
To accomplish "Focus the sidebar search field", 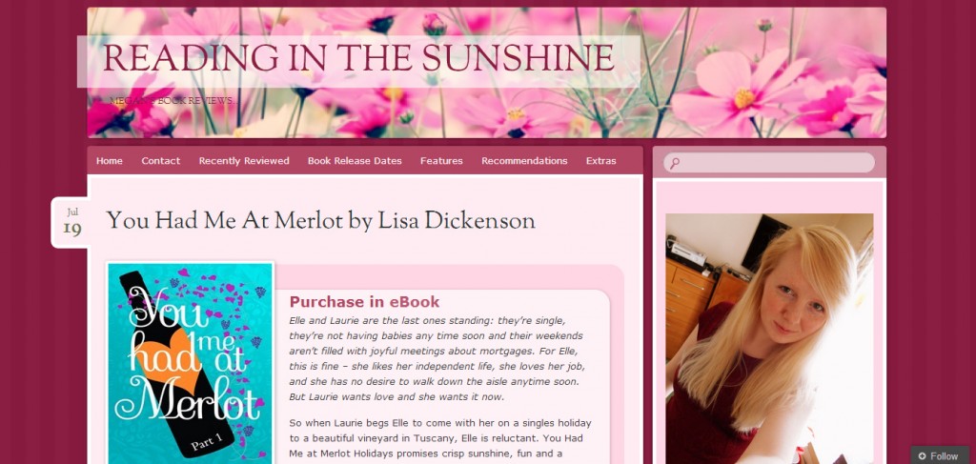I will [x=769, y=163].
